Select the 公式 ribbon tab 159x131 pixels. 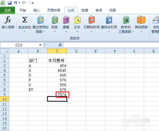[x=71, y=10]
